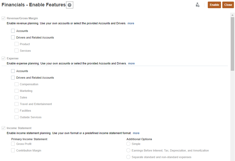Click Enable to apply selected features
The height and width of the screenshot is (161, 235).
(214, 5)
